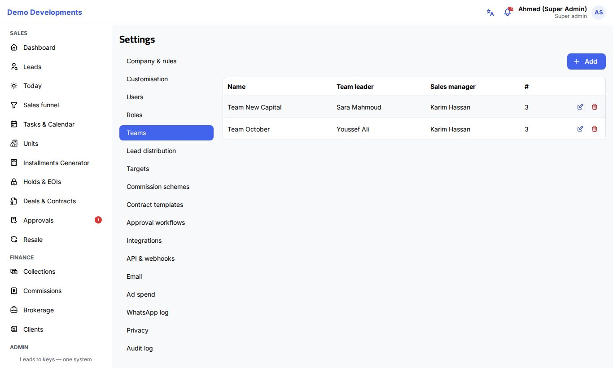Click the Sara Mahmoud cell
Viewport: 613px width, 368px height.
(x=359, y=107)
